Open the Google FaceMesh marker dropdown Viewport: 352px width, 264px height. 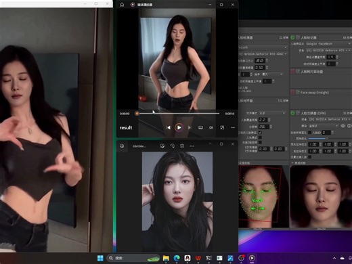coord(328,43)
